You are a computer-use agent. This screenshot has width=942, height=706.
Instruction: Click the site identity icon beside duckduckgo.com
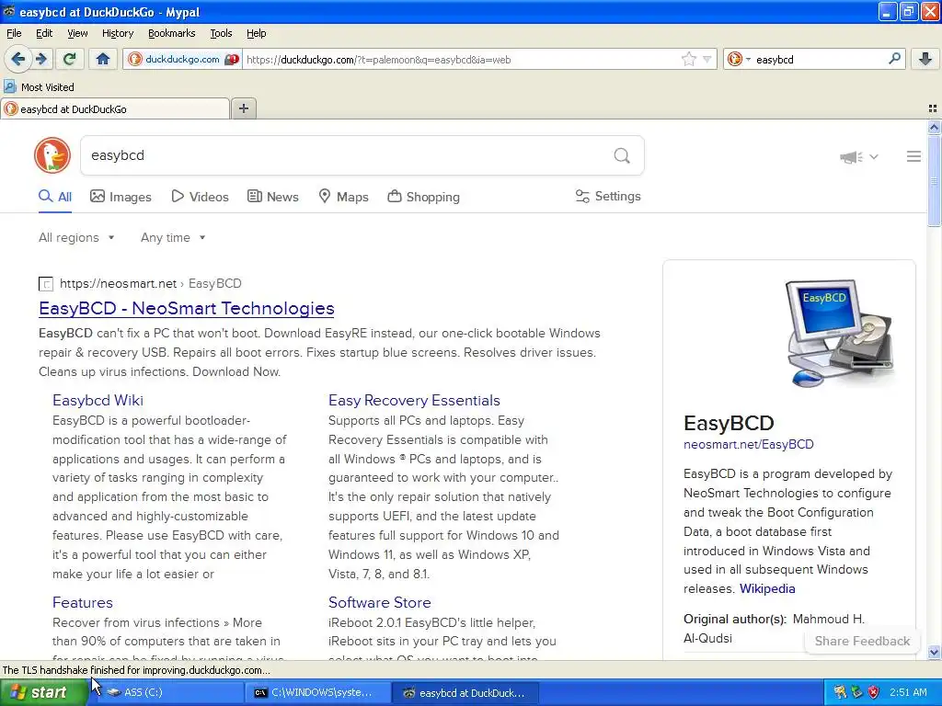[x=135, y=59]
